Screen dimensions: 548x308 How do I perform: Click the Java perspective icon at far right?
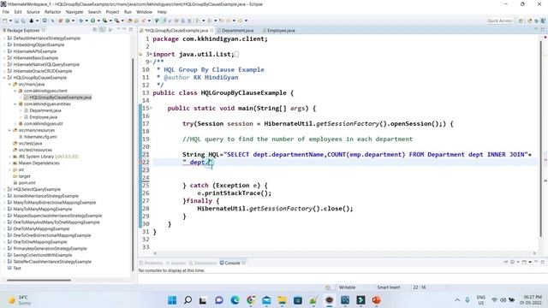(x=543, y=21)
